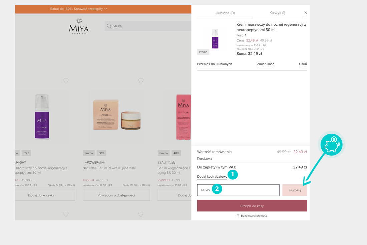Image resolution: width=367 pixels, height=245 pixels.
Task: Proceed with Przejdź do kasy button
Action: tap(252, 206)
